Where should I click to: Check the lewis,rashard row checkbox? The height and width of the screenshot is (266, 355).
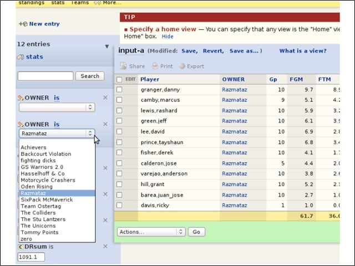119,110
